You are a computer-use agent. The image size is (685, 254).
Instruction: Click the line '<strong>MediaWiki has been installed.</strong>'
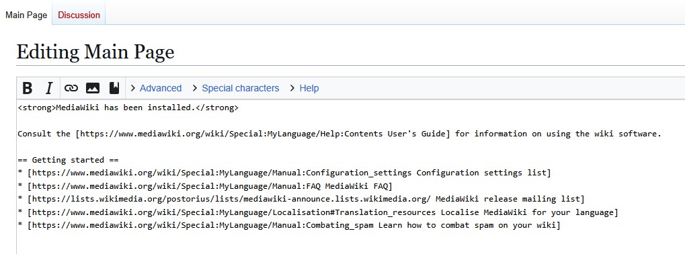(128, 108)
